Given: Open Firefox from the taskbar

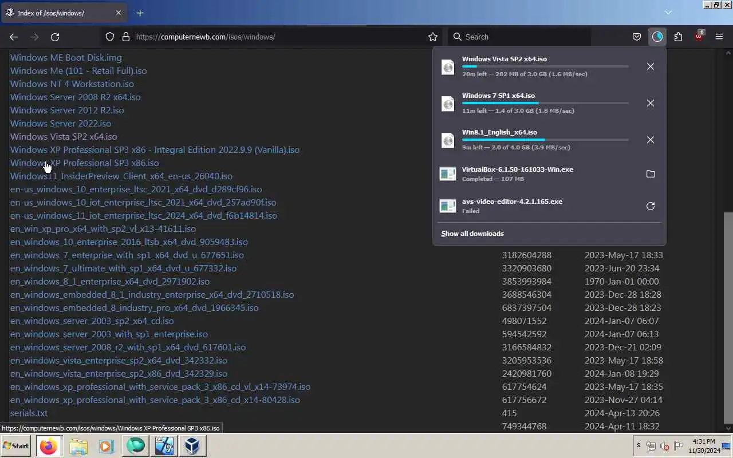Looking at the screenshot, I should tap(49, 445).
